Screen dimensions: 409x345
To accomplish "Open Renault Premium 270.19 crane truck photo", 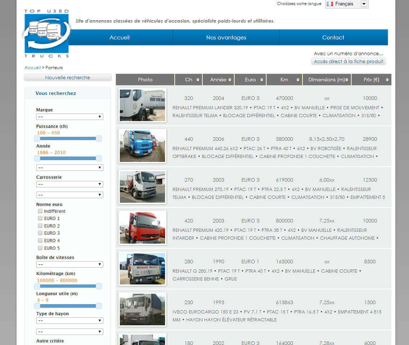I will [x=142, y=187].
